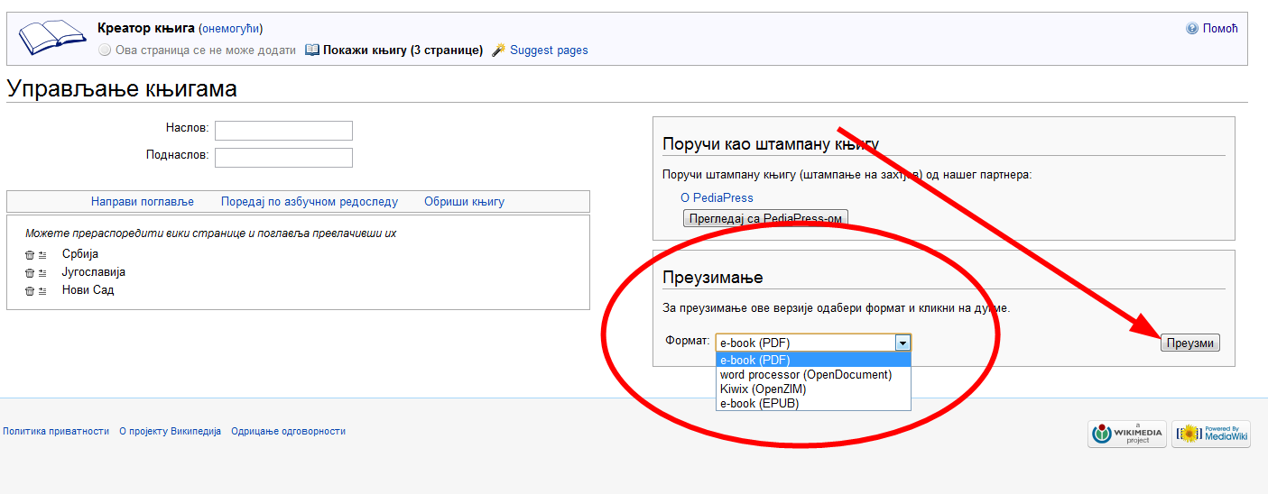Viewport: 1268px width, 494px height.
Task: Click the list icon beside Нови Сад
Action: point(42,291)
